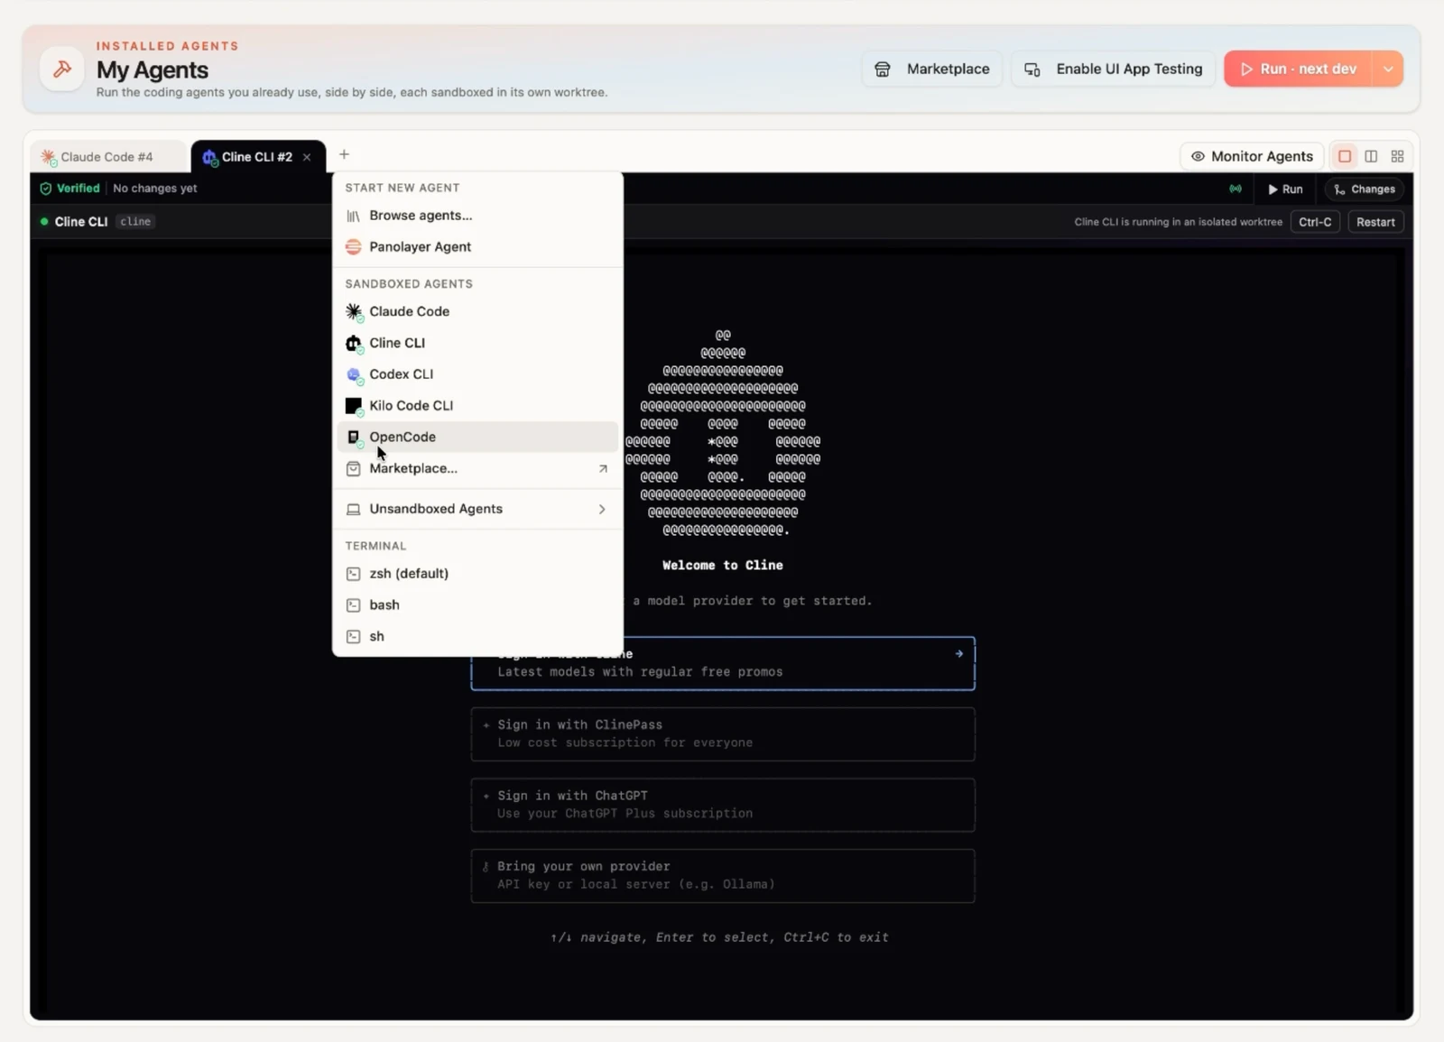This screenshot has height=1042, width=1444.
Task: Close the Cline CLI #2 tab
Action: [307, 157]
